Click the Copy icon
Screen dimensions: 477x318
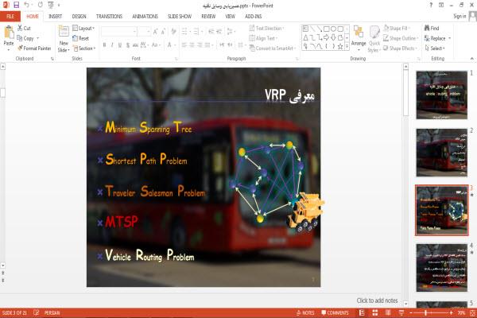tap(20, 38)
